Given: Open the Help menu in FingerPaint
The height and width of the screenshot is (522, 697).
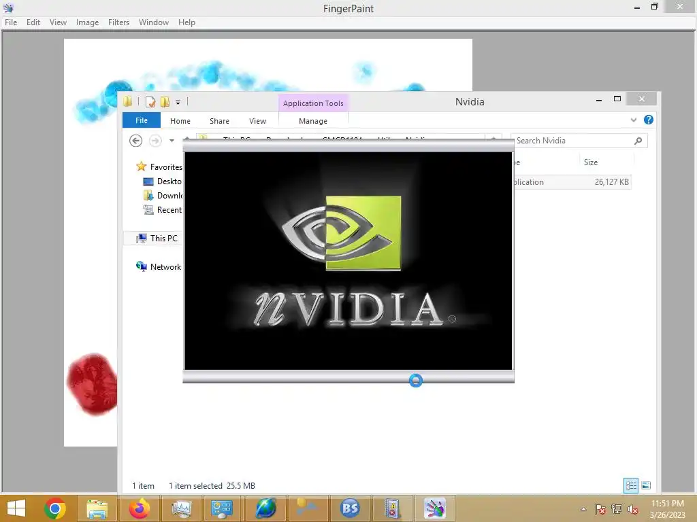Looking at the screenshot, I should tap(187, 22).
